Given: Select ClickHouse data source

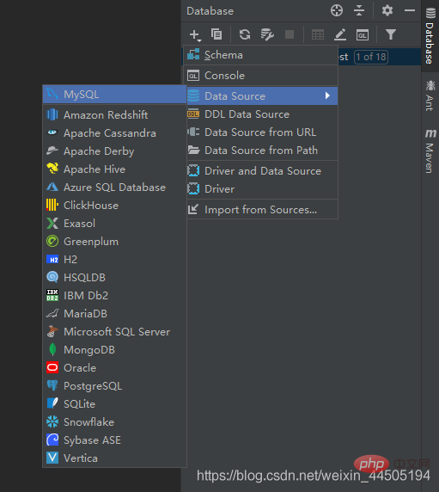Looking at the screenshot, I should click(x=114, y=206).
